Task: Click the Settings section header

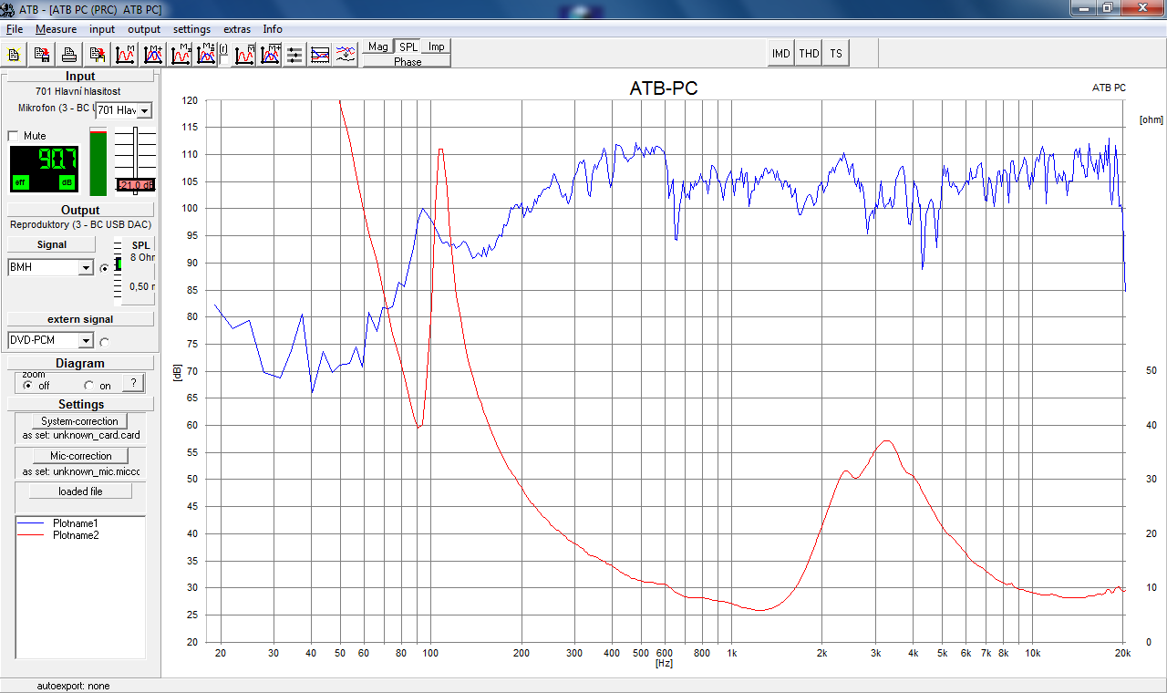Action: 80,404
